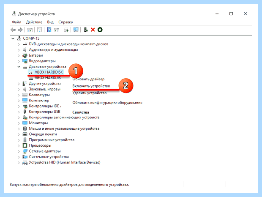Expand the Устройства HID category

(x=19, y=163)
